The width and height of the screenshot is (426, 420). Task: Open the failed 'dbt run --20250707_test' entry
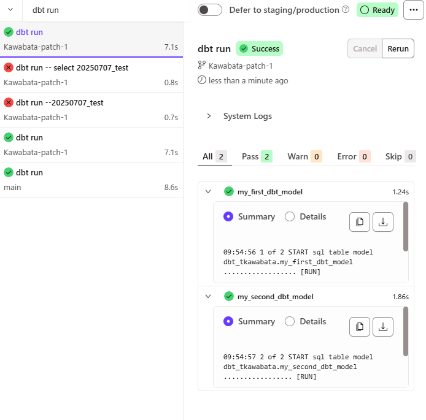(x=91, y=110)
